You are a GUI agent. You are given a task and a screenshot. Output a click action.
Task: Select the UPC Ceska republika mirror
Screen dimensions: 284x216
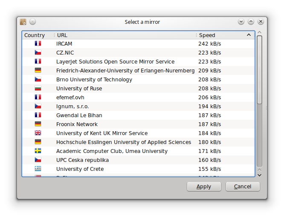(x=139, y=160)
